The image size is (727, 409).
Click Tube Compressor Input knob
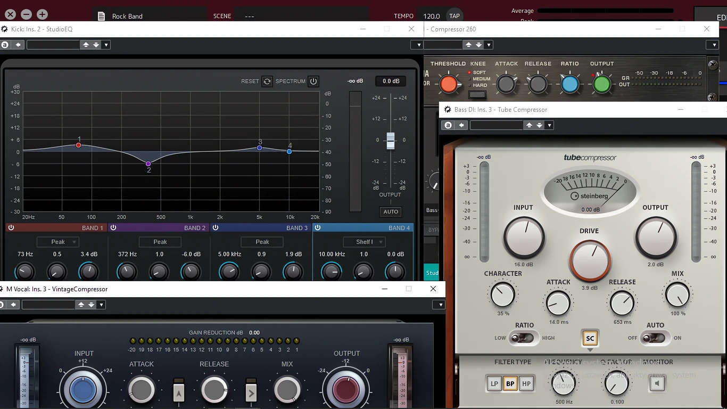click(524, 237)
